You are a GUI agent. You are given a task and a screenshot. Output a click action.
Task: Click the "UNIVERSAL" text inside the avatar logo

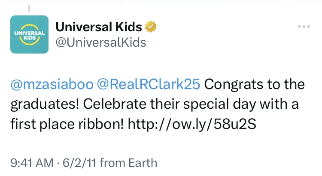tap(29, 33)
